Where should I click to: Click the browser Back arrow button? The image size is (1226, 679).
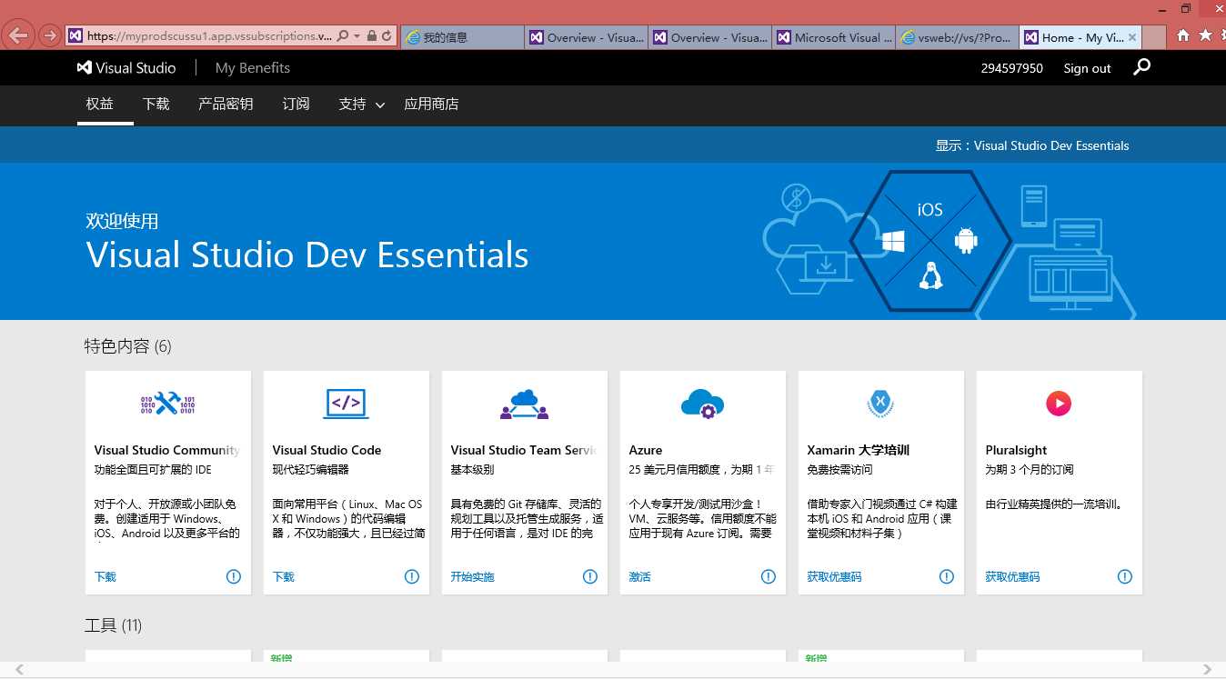(x=18, y=36)
